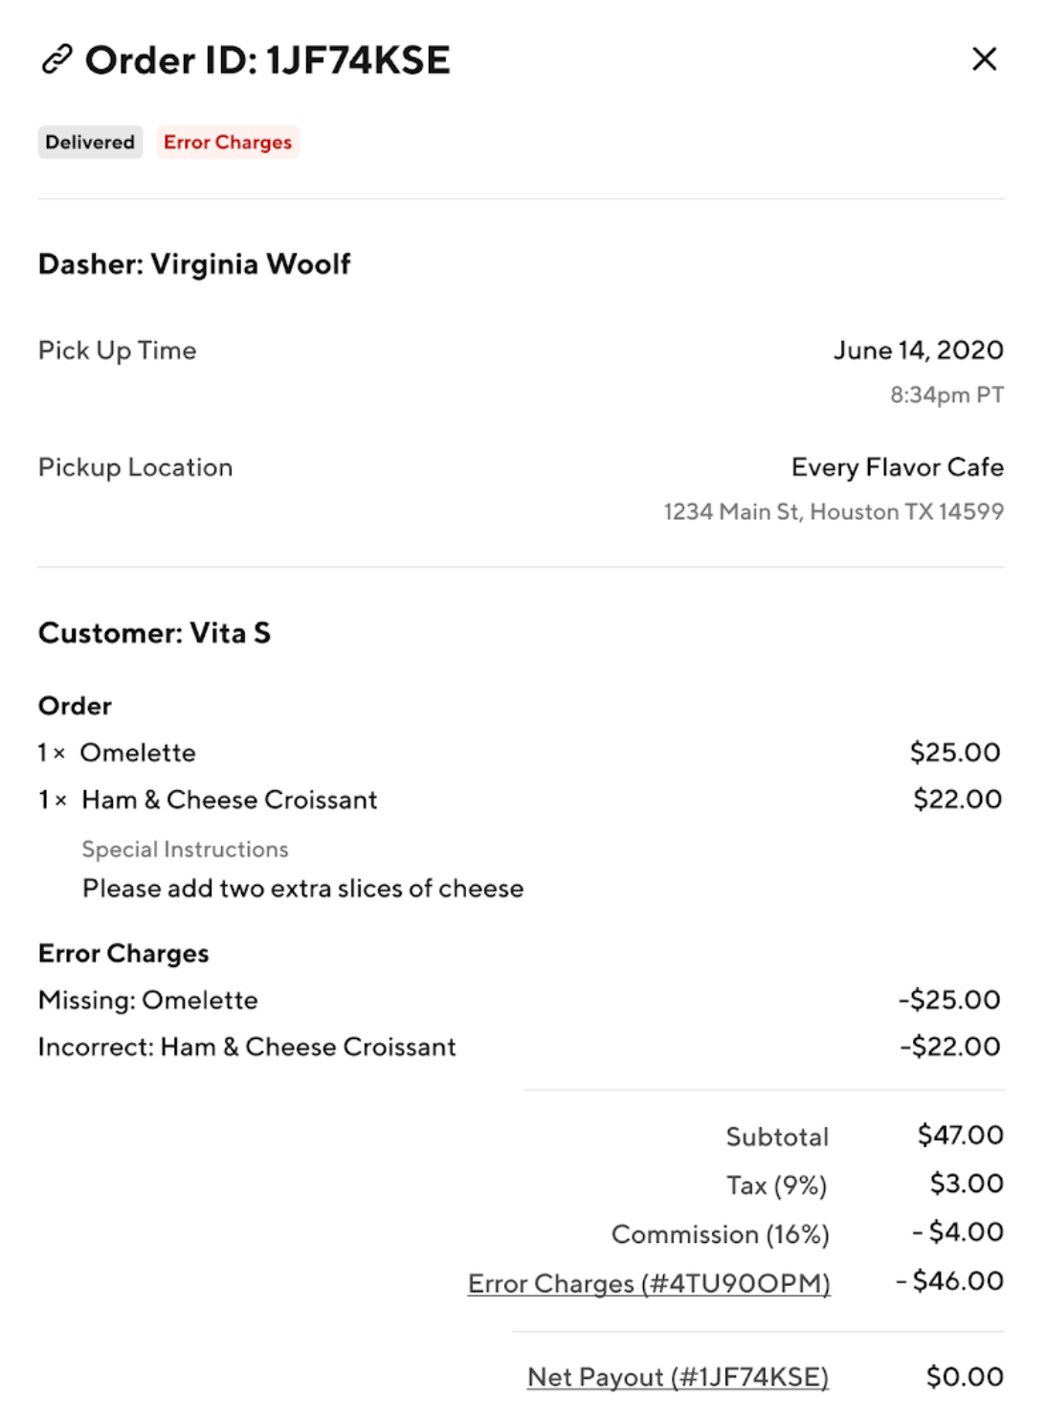Click the Every Flavor Cafe pickup location
Screen dimensions: 1045x1423
[897, 467]
